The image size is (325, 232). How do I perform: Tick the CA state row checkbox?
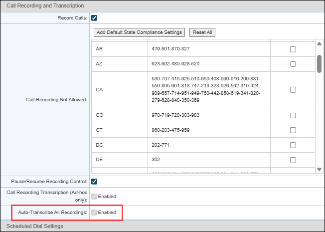tap(293, 90)
